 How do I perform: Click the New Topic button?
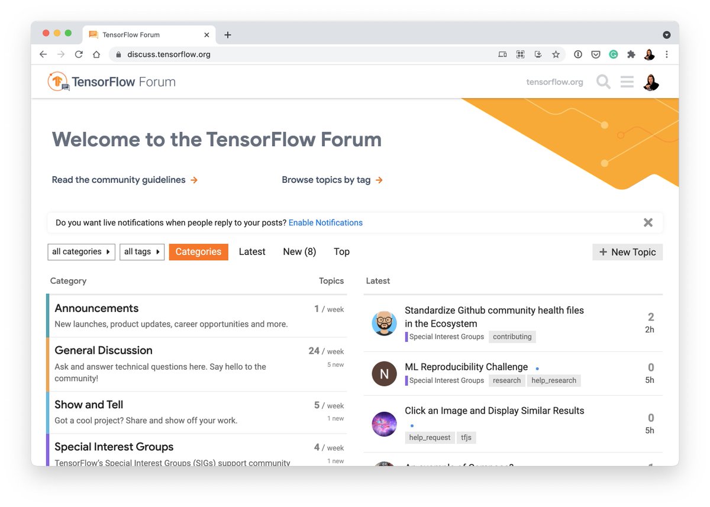pos(627,251)
